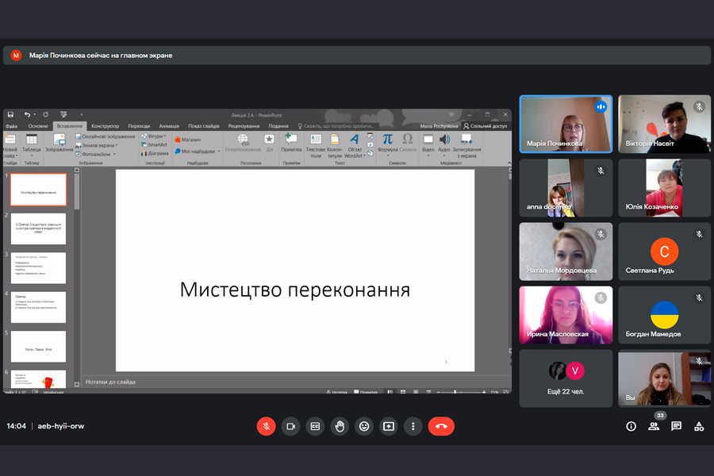
Task: Open the activities icon
Action: click(x=699, y=426)
